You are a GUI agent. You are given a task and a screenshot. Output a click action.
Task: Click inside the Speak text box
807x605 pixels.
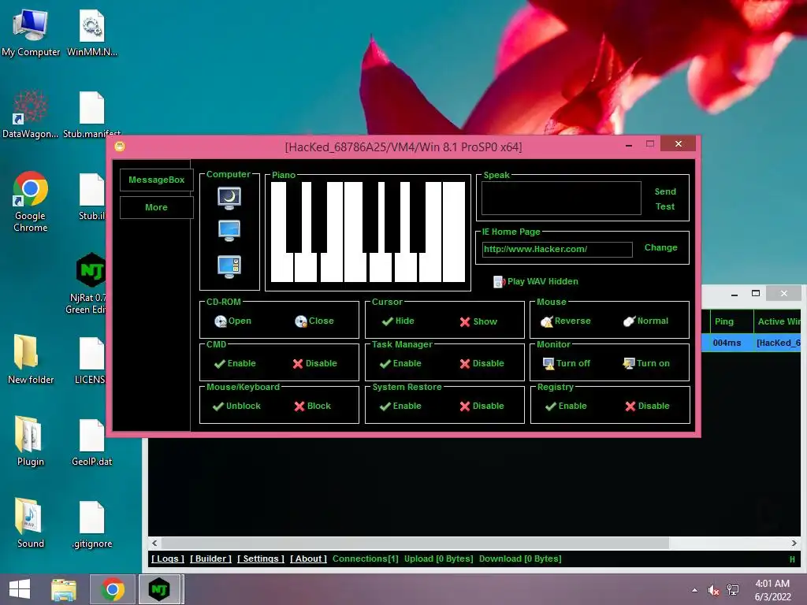(561, 198)
